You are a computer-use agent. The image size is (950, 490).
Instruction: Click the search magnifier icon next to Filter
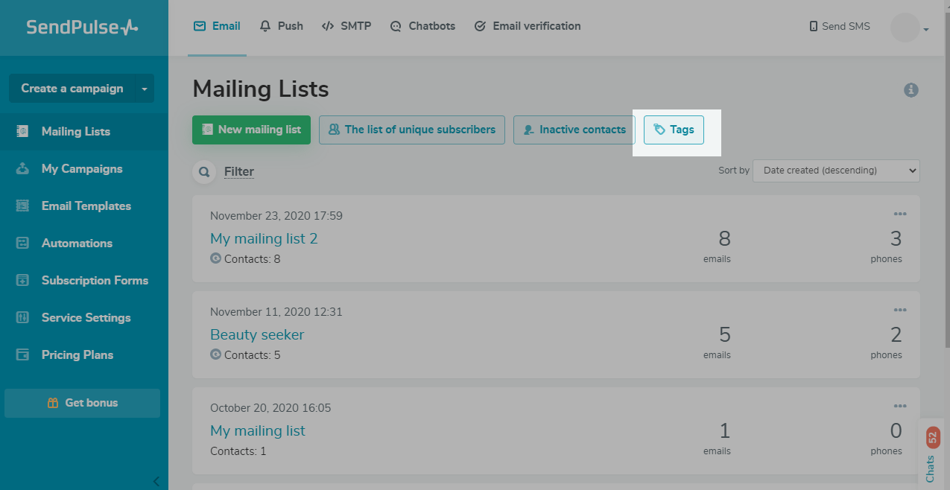click(x=203, y=172)
